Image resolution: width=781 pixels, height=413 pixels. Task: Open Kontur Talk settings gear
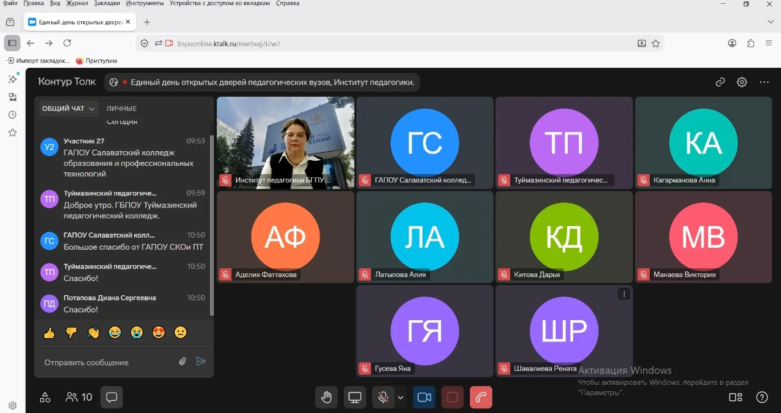click(x=742, y=82)
